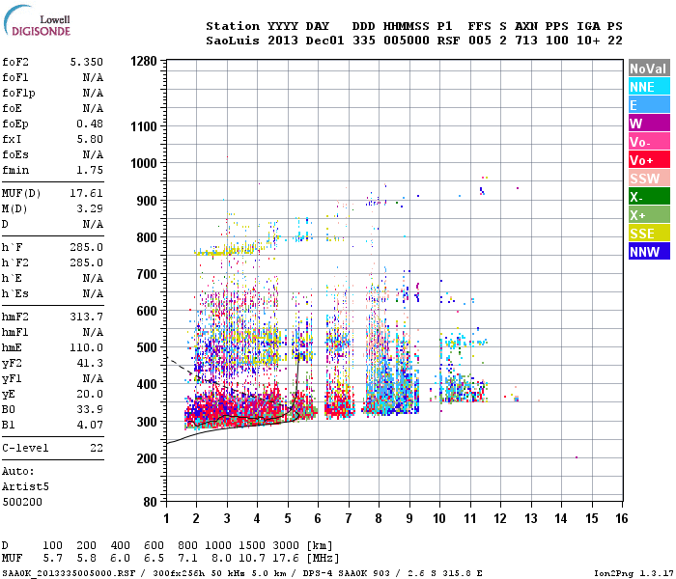The image size is (676, 579).
Task: Click the C-level value 22
Action: tap(97, 448)
